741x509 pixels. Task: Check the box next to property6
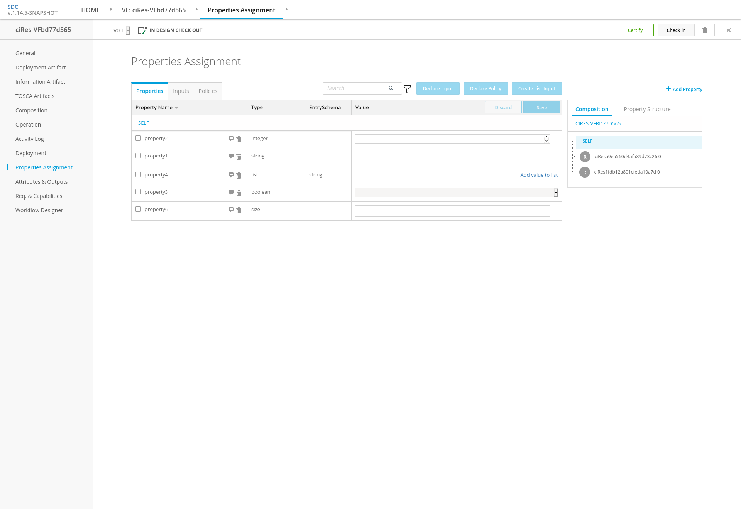coord(138,209)
